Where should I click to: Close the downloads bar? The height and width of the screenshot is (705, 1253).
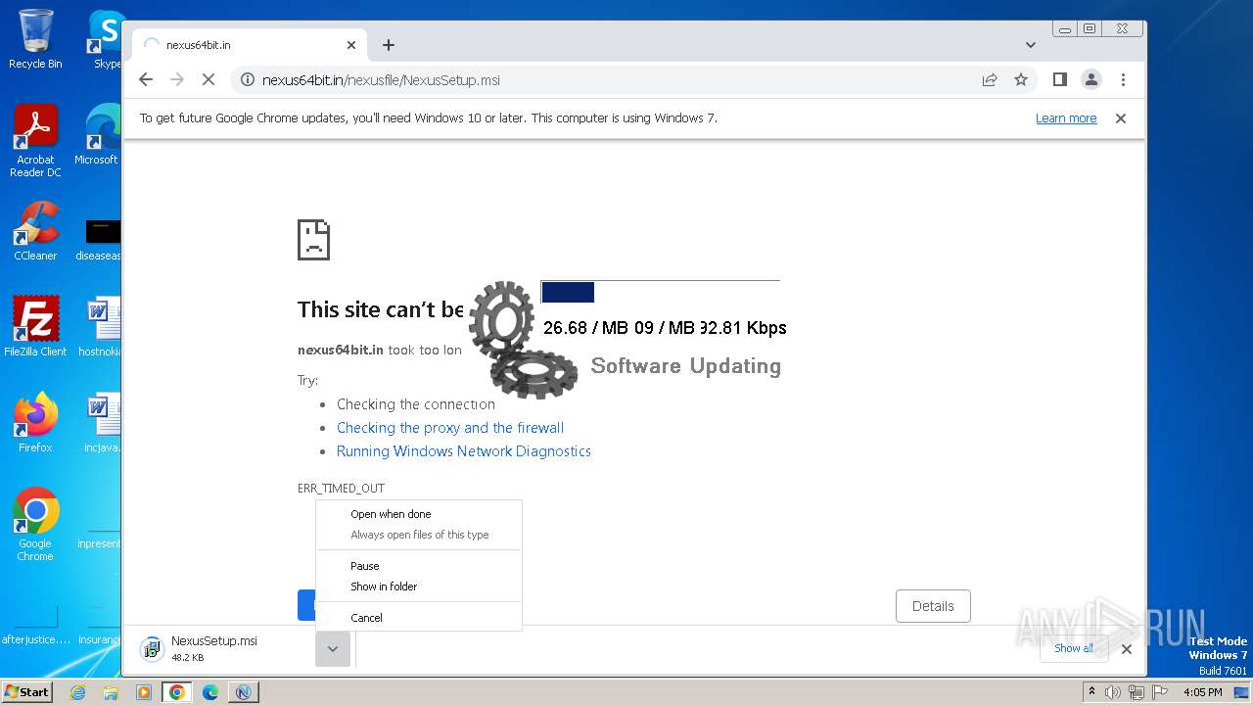click(1127, 648)
